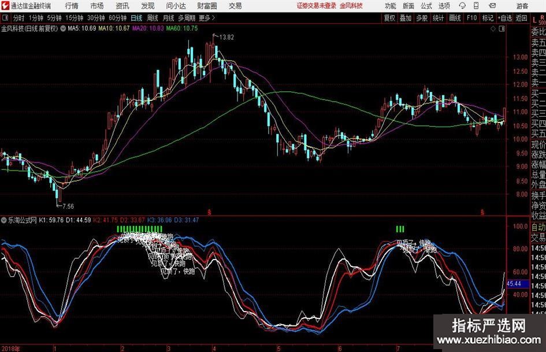Click the 画线 drawing tool button
This screenshot has width=546, height=352.
click(x=455, y=18)
